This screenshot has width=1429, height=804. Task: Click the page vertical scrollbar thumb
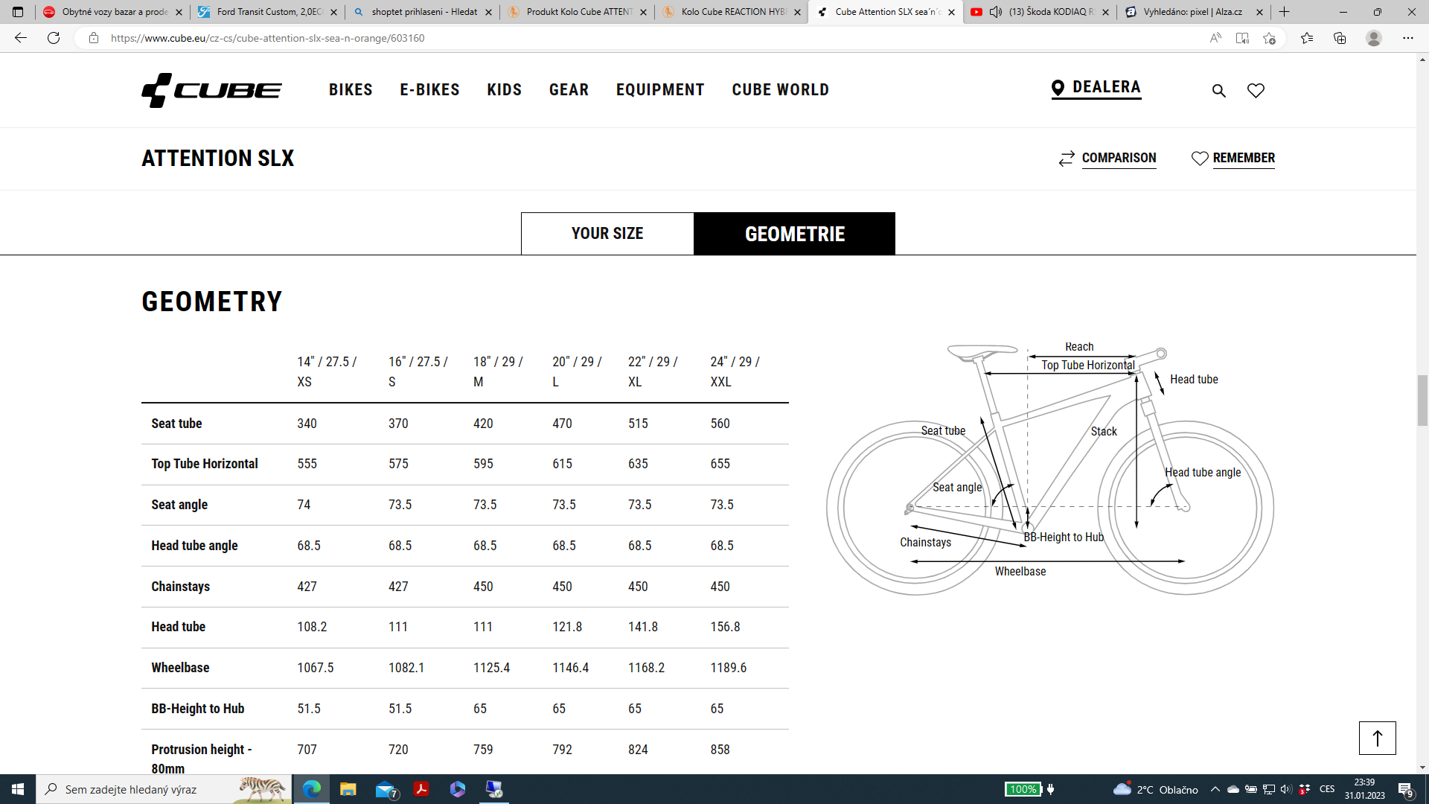click(1422, 400)
